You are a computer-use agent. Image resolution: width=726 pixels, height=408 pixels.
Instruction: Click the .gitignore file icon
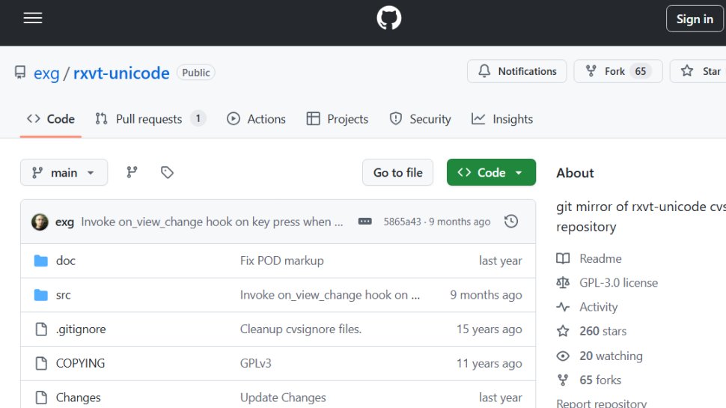[x=41, y=329]
